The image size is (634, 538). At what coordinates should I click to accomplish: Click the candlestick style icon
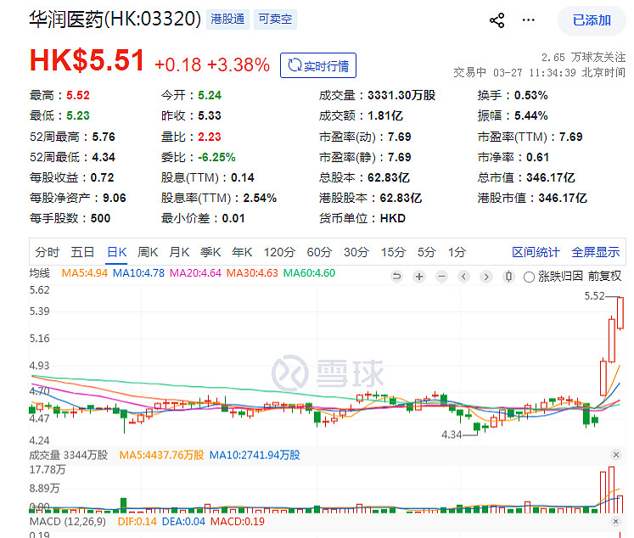[508, 277]
